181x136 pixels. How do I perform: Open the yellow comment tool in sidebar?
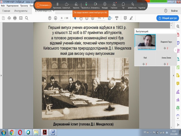178,83
